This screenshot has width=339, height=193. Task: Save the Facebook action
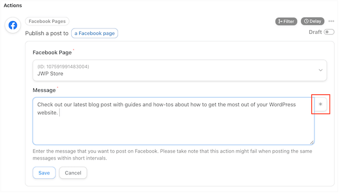[x=44, y=173]
